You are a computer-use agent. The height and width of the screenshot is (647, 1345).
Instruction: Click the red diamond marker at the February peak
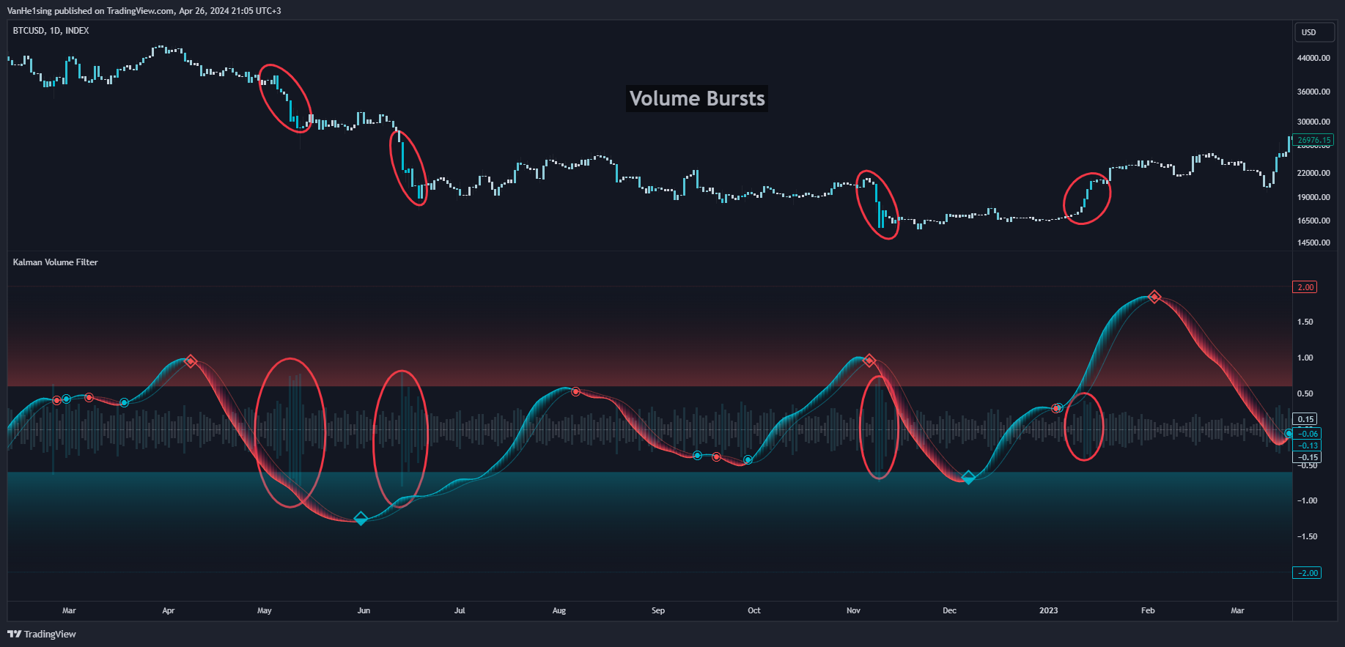tap(1154, 297)
